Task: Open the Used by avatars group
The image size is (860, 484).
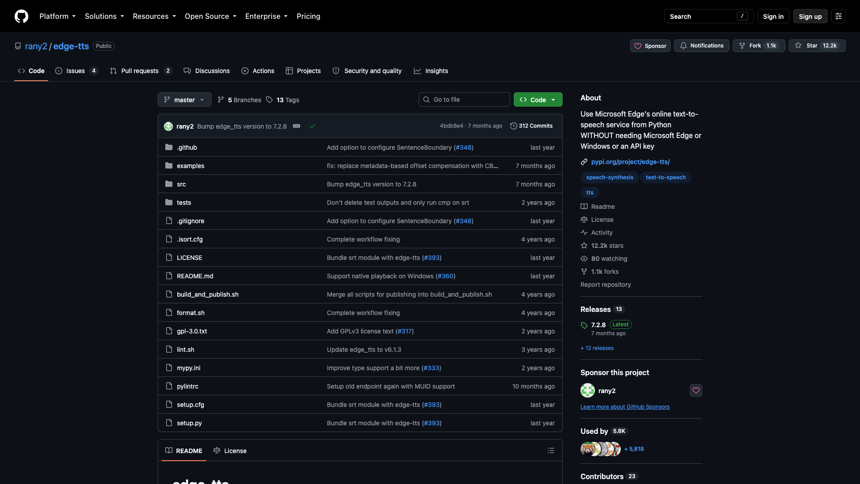Action: (x=601, y=449)
